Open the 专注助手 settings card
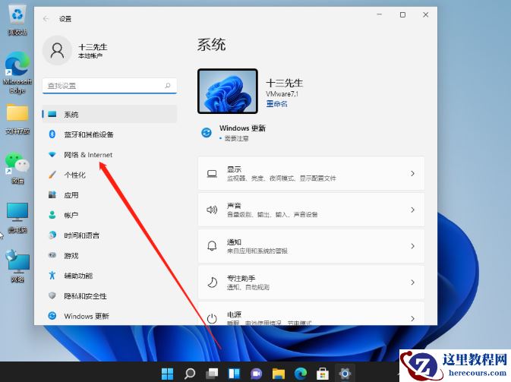This screenshot has width=511, height=382. click(311, 283)
